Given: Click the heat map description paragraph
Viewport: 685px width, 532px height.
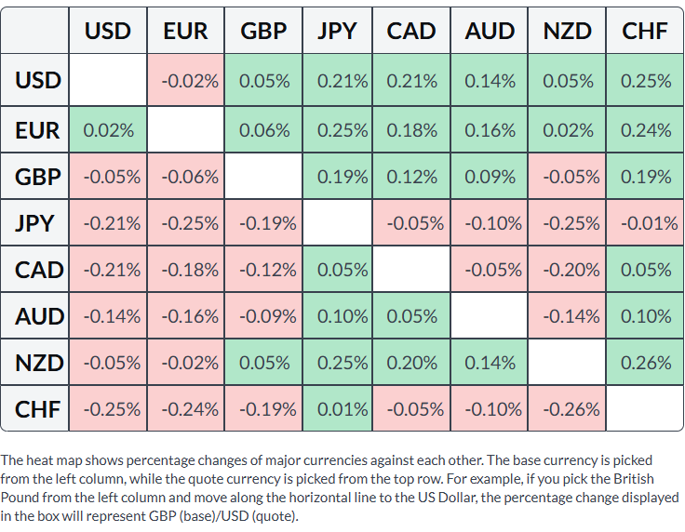Looking at the screenshot, I should tap(340, 488).
